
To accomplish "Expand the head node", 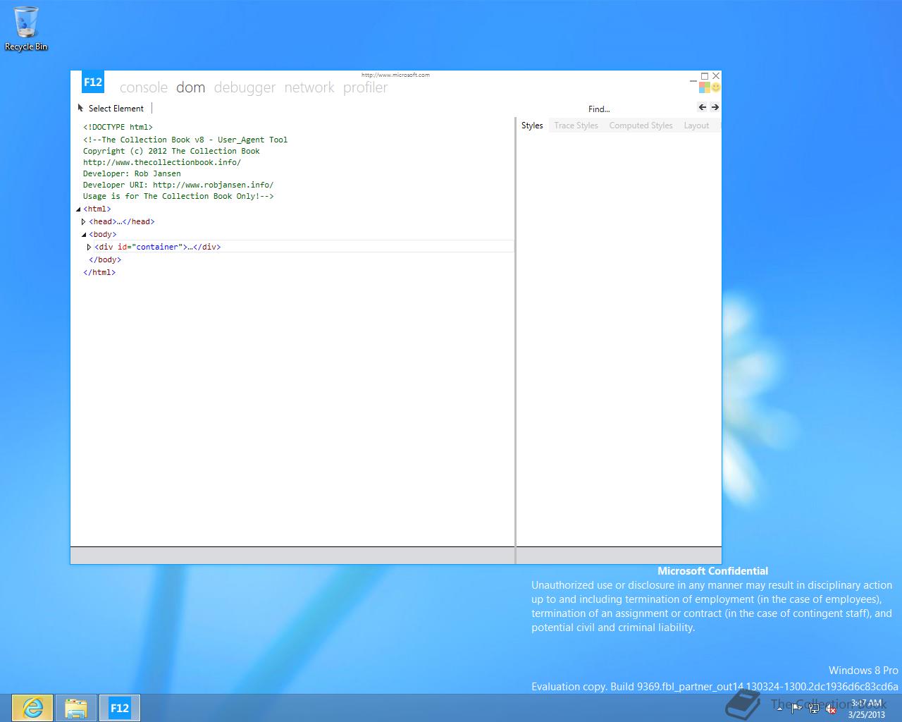I will point(84,221).
